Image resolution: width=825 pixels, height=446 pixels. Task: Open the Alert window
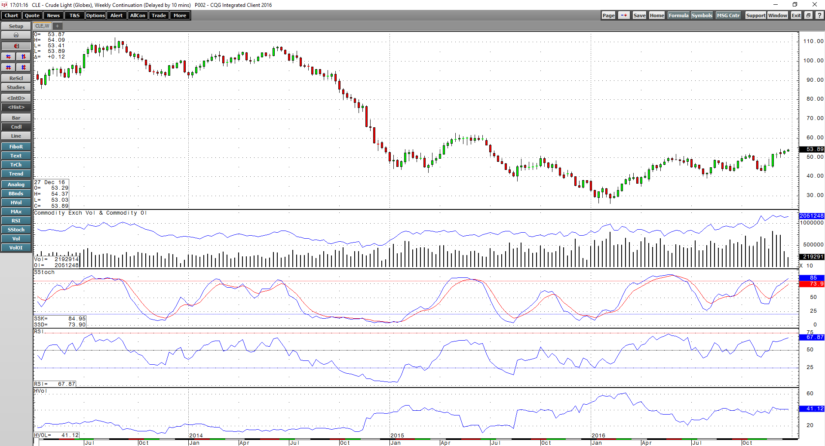tap(117, 15)
